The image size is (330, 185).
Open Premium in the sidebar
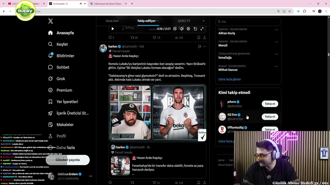click(60, 90)
